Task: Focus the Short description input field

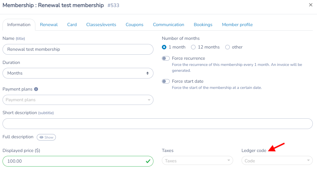Action: 157,124
